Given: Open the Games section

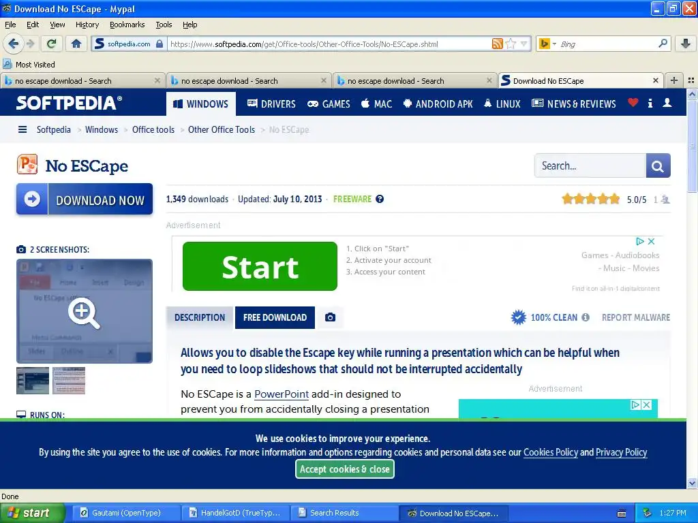Looking at the screenshot, I should coord(329,104).
